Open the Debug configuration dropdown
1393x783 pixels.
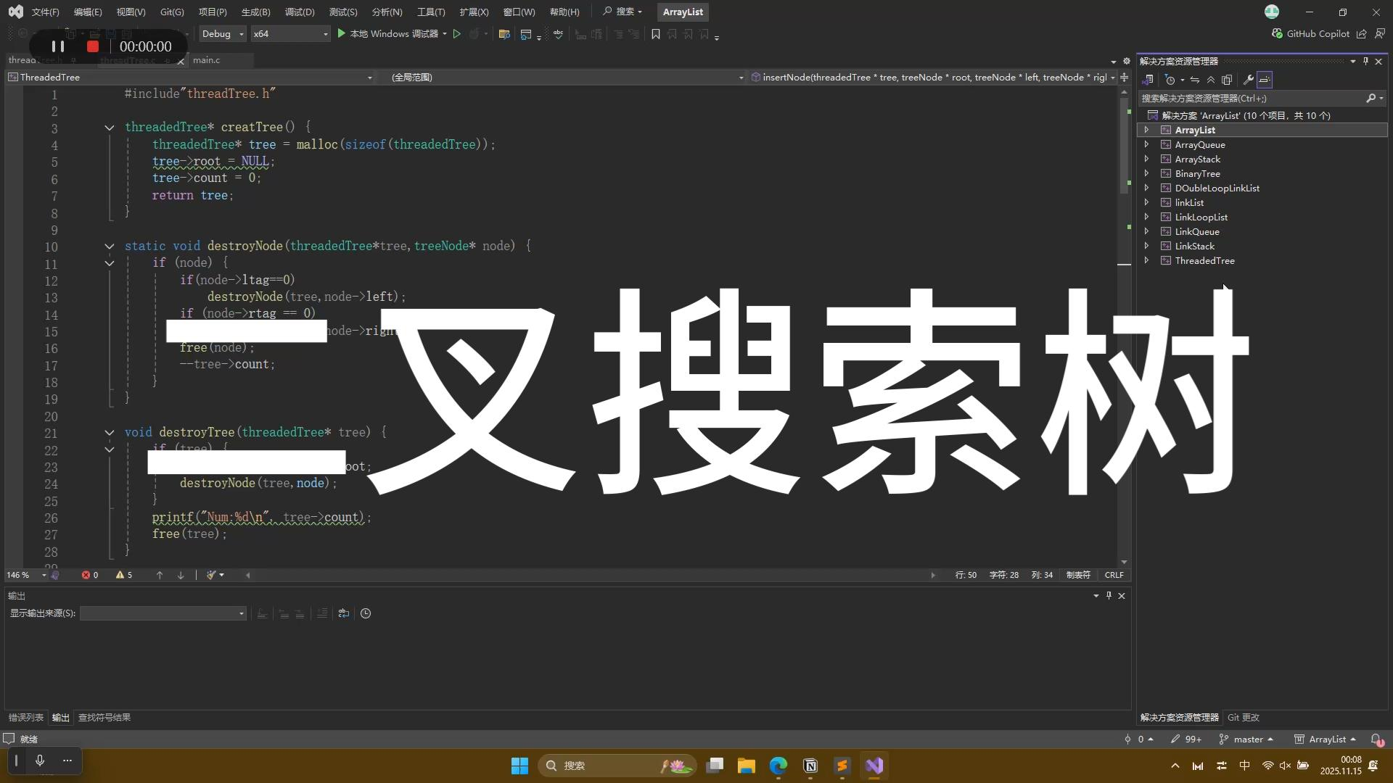pos(223,34)
